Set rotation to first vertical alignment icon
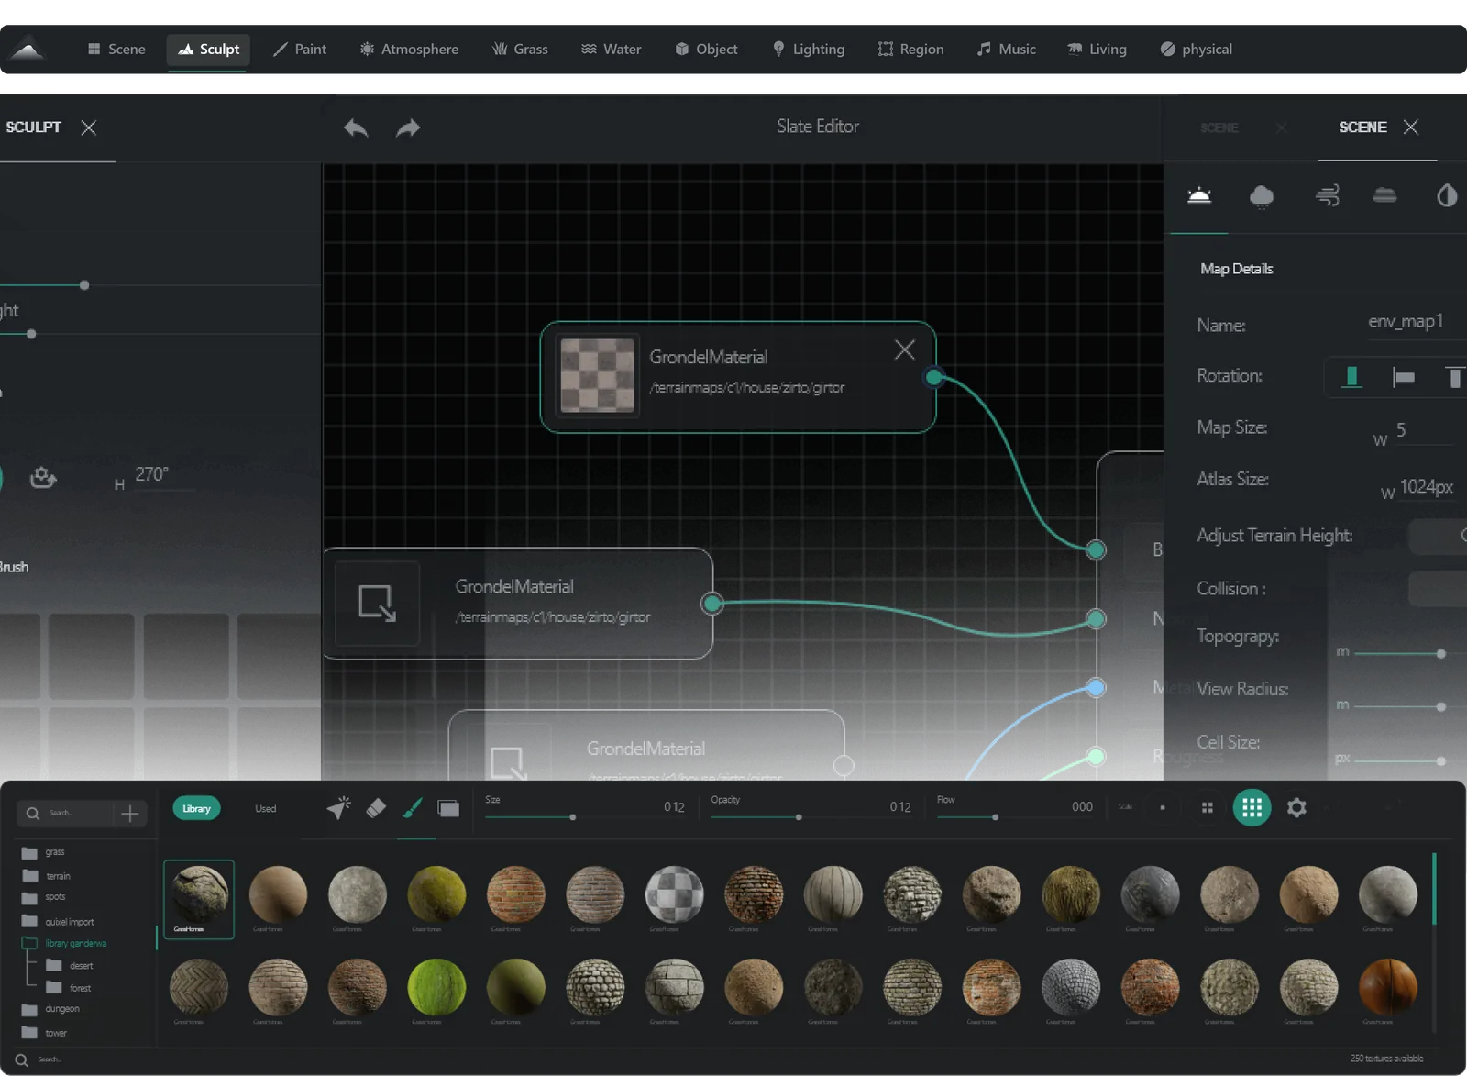Viewport: 1467px width, 1076px height. click(1351, 376)
